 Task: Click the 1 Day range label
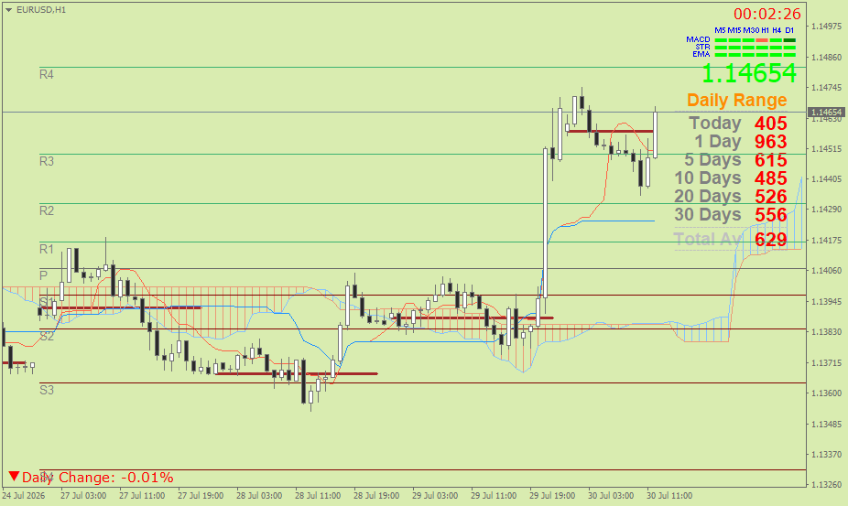[x=718, y=142]
